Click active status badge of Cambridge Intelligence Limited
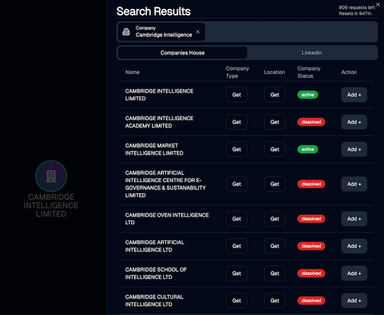Image resolution: width=384 pixels, height=315 pixels. [308, 95]
